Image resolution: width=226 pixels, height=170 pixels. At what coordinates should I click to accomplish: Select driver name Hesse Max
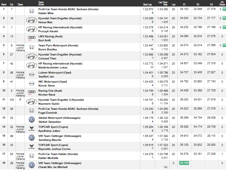click(x=45, y=22)
